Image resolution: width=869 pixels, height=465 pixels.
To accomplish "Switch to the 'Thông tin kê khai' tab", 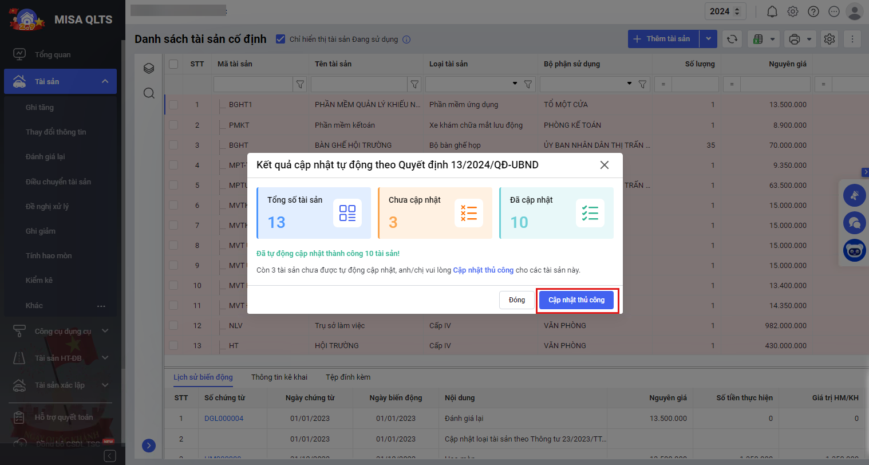I will [x=279, y=377].
